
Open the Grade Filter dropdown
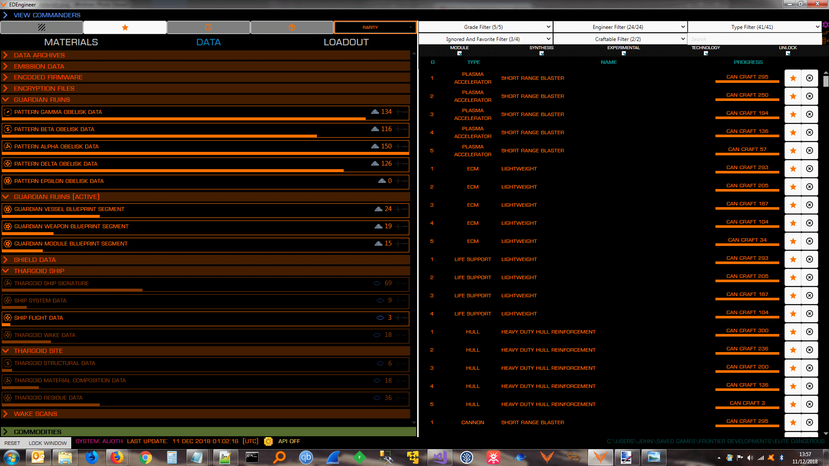coord(485,26)
